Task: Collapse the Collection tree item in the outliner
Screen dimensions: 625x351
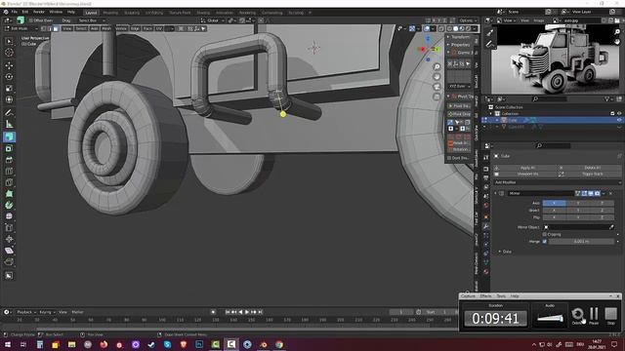Action: 491,113
